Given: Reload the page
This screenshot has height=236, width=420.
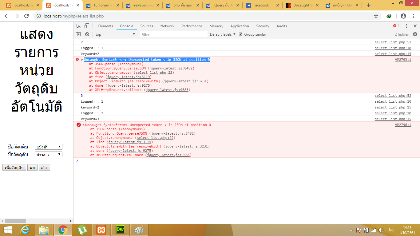Looking at the screenshot, I should tap(26, 16).
